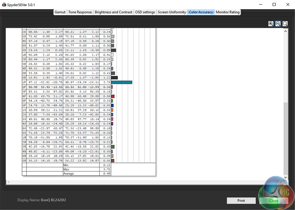Viewport: 295px width, 210px height.
Task: Minimize the Spyder5Elite window
Action: (x=261, y=4)
